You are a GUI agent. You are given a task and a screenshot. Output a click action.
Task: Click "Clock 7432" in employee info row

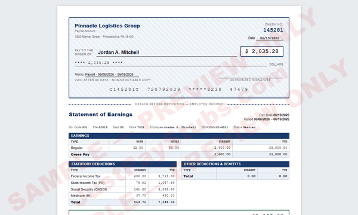pos(137,127)
